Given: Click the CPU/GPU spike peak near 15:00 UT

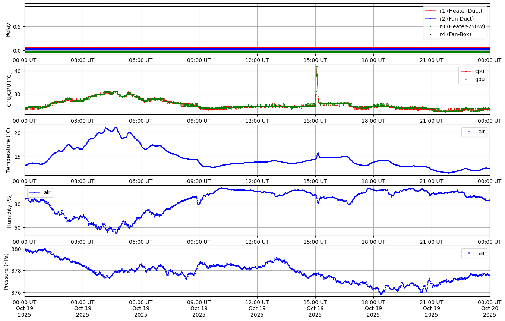Looking at the screenshot, I should click(x=317, y=67).
